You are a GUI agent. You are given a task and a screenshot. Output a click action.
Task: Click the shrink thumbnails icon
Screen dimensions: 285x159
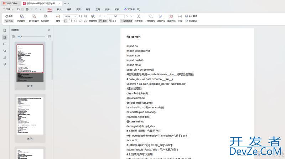(14, 37)
